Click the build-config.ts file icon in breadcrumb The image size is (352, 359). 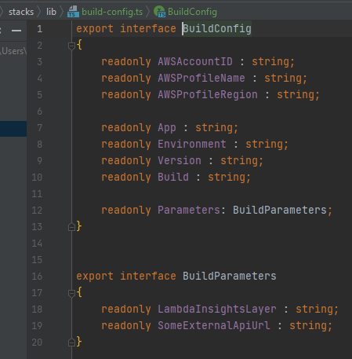point(73,12)
